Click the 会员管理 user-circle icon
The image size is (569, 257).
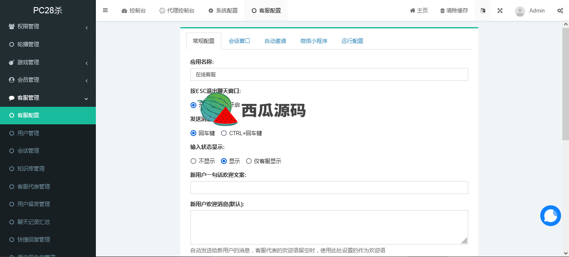pos(12,80)
